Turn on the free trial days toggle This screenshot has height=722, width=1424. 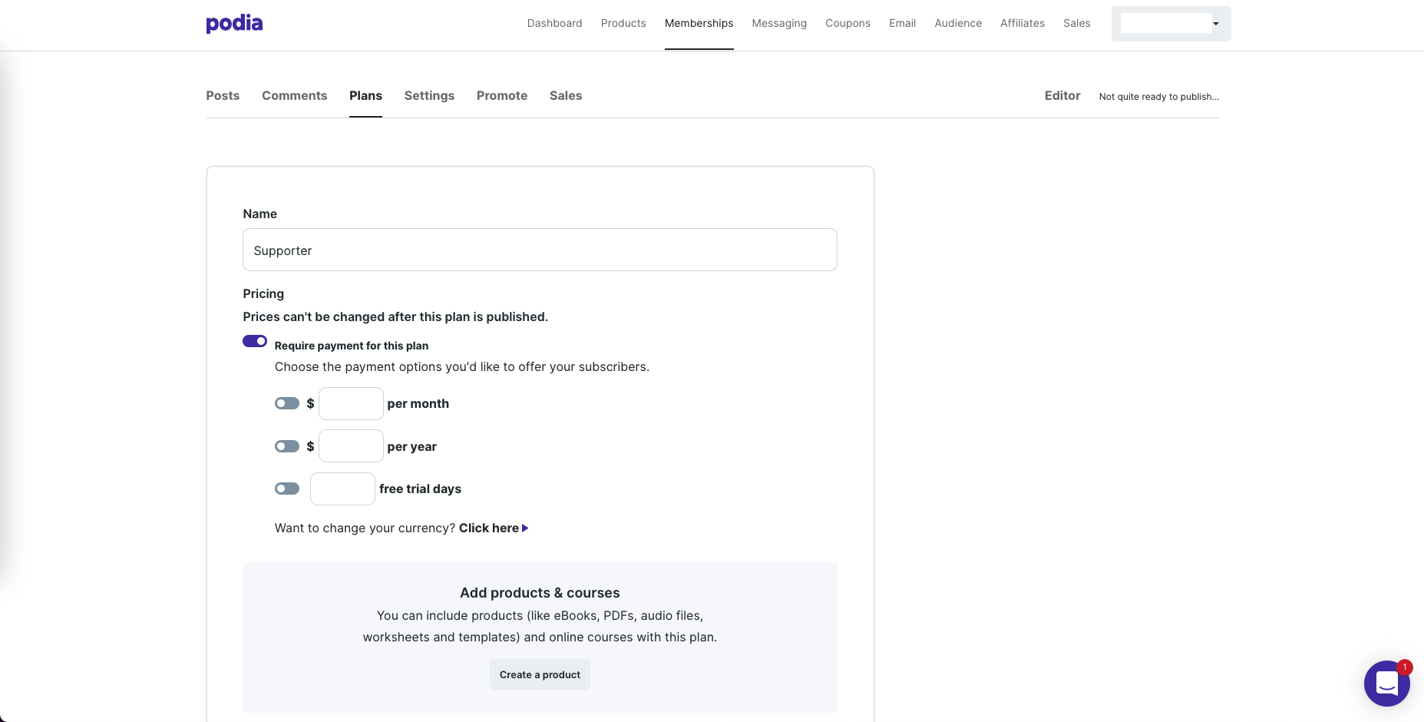click(x=287, y=489)
